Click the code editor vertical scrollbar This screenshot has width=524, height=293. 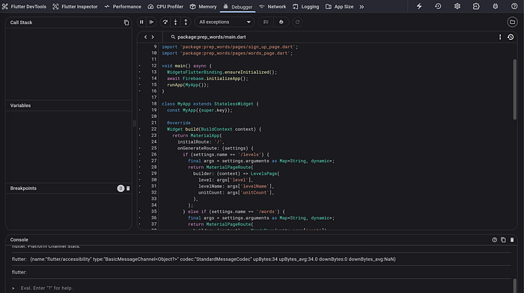point(515,89)
